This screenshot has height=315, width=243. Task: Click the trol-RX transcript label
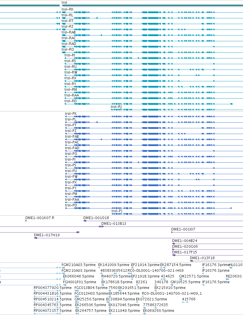[70, 78]
